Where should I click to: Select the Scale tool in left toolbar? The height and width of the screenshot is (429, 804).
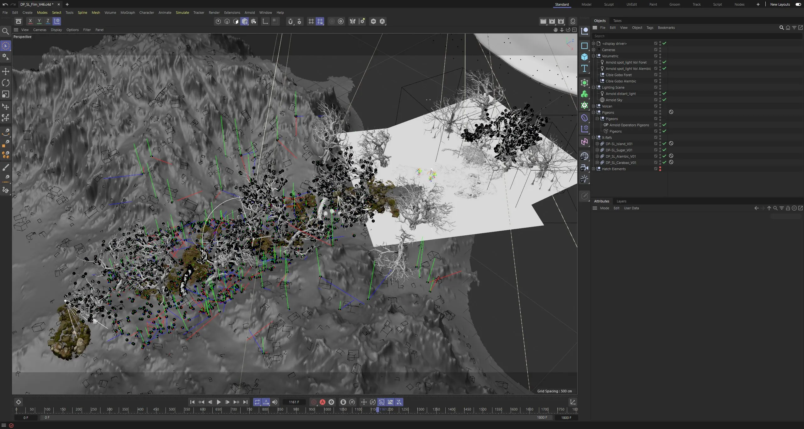pos(6,94)
